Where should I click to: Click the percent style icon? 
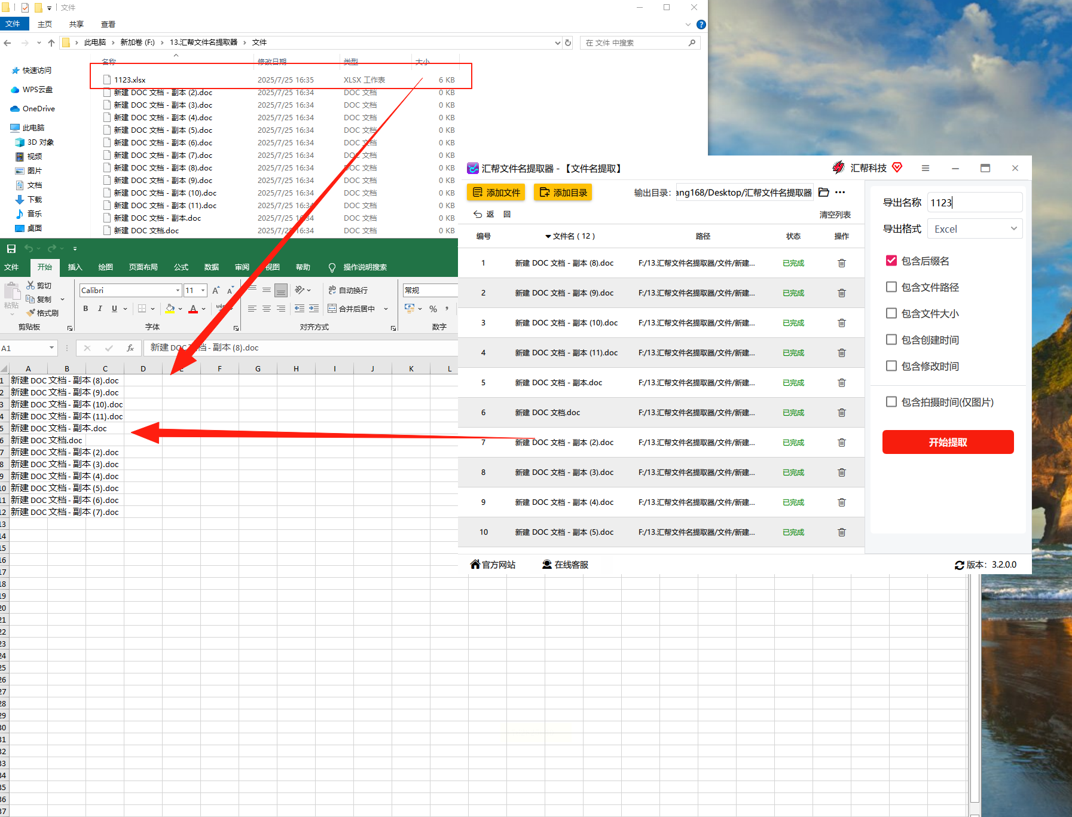point(433,309)
